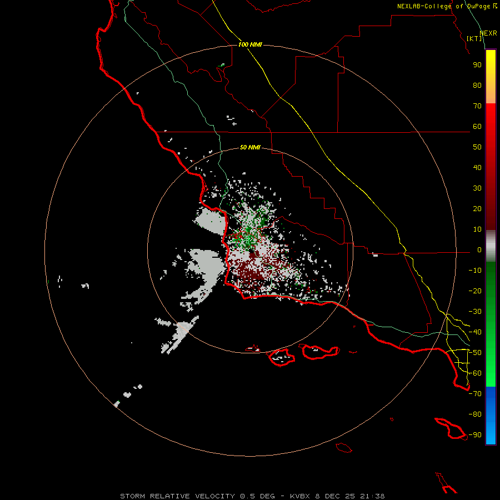Click the 70 knot scale label
The height and width of the screenshot is (500, 500).
click(477, 106)
